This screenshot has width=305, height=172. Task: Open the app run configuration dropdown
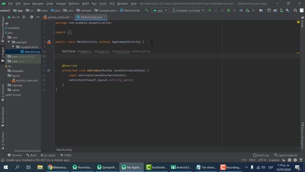tap(160, 11)
